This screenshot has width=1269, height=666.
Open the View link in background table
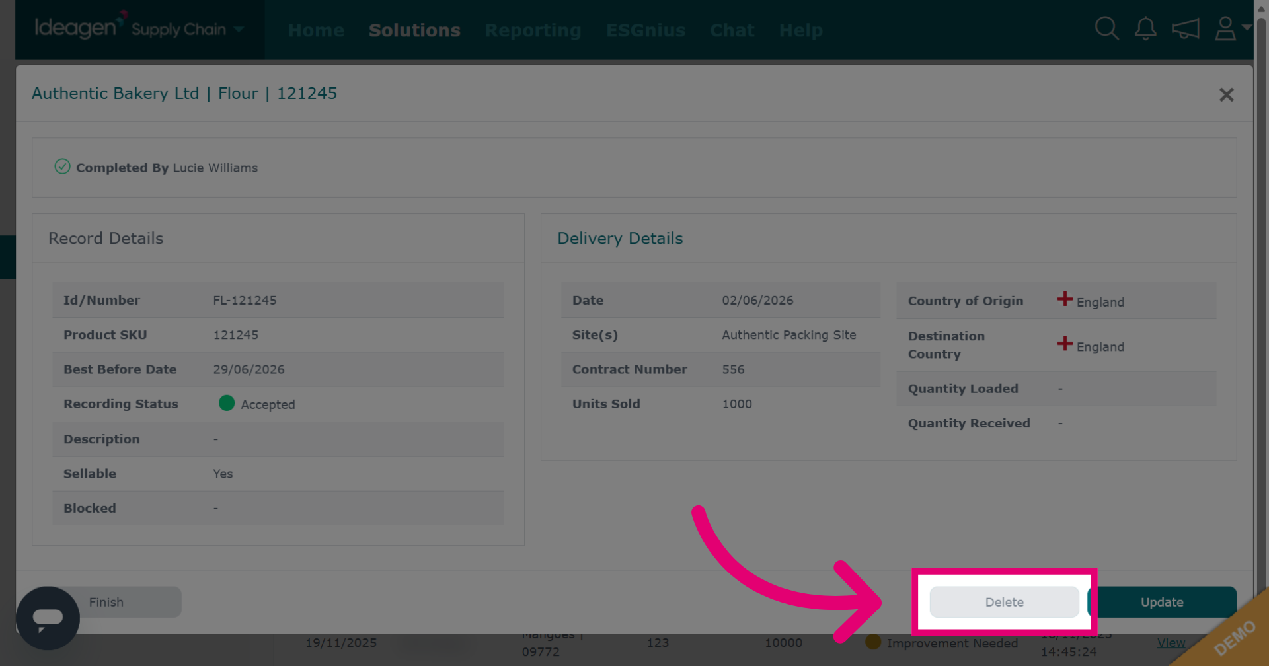[x=1171, y=642]
